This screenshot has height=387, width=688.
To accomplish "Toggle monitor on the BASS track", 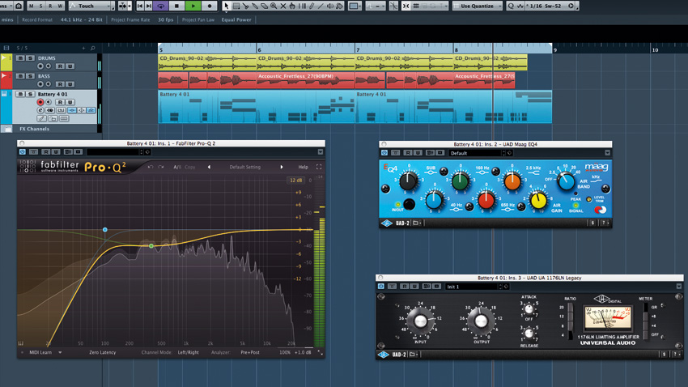I will coord(49,84).
